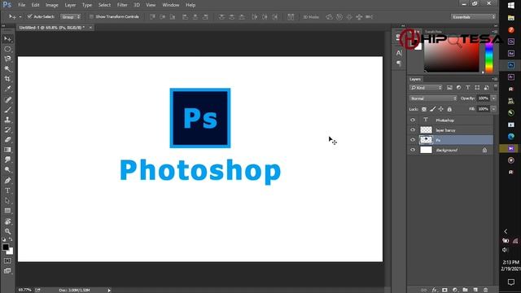Screen dimensions: 521x293
Task: Pick a hue on rainbow slider
Action: point(489,57)
